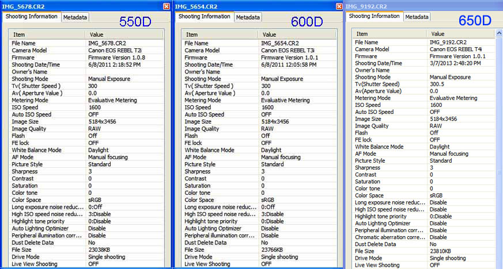The image size is (503, 269).
Task: Select Shooting Information tab in IMG_5654.CR2 window
Action: (x=205, y=16)
